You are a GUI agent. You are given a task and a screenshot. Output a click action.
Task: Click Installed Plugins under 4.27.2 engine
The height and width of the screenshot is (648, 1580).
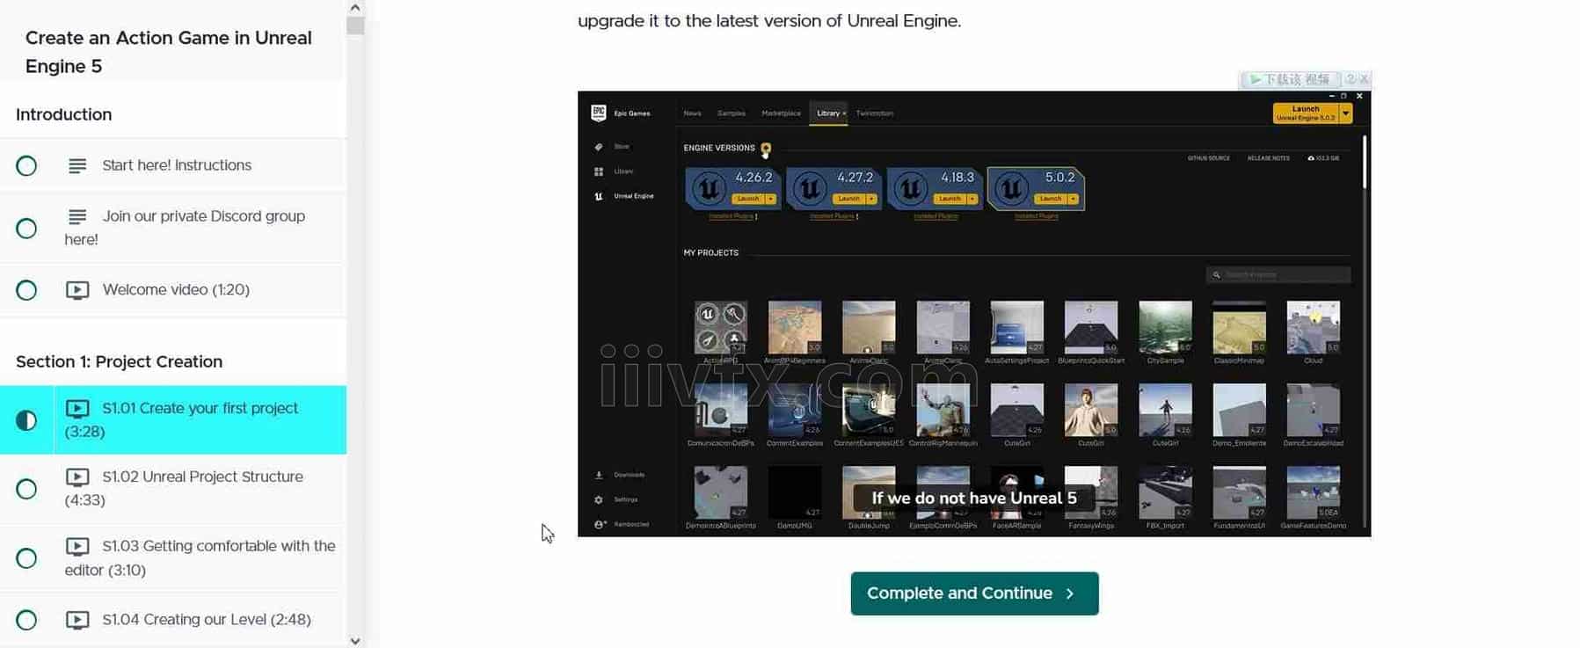pyautogui.click(x=832, y=216)
